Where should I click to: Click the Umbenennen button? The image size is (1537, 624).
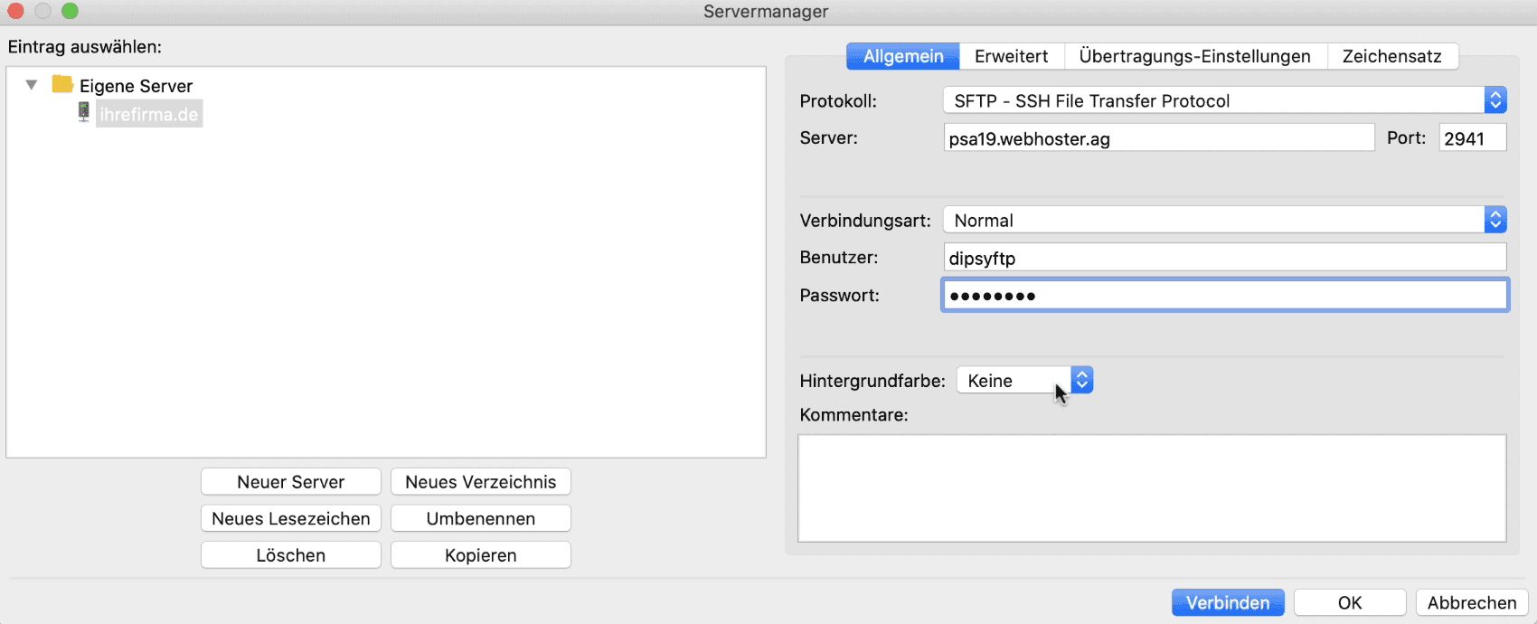(481, 518)
